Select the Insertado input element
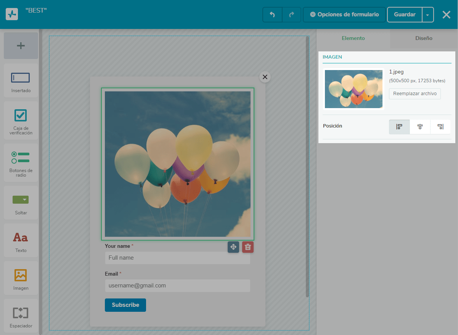 (21, 80)
